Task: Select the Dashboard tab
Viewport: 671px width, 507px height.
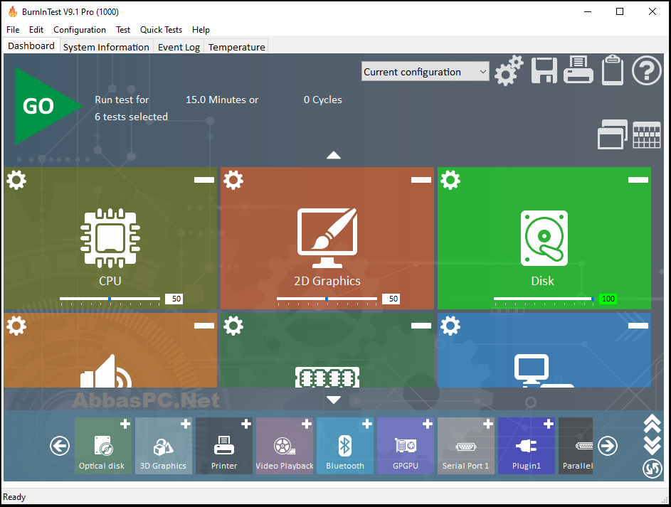Action: tap(31, 46)
